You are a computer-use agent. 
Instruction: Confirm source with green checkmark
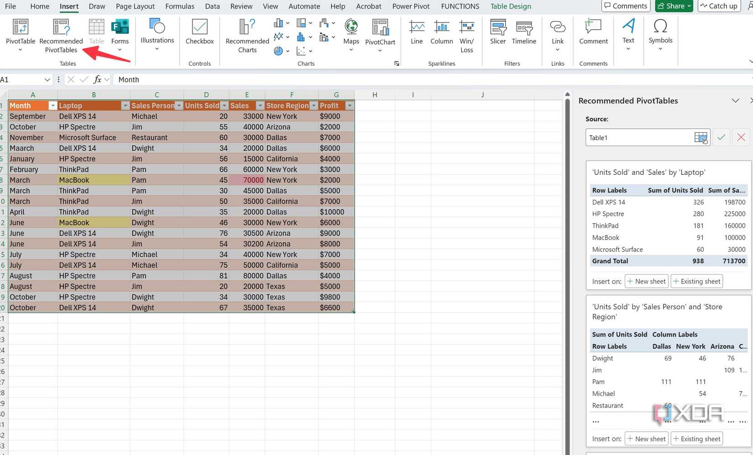point(721,137)
